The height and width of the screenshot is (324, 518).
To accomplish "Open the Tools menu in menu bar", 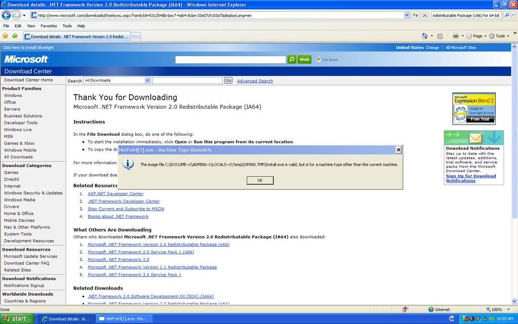I will point(67,26).
